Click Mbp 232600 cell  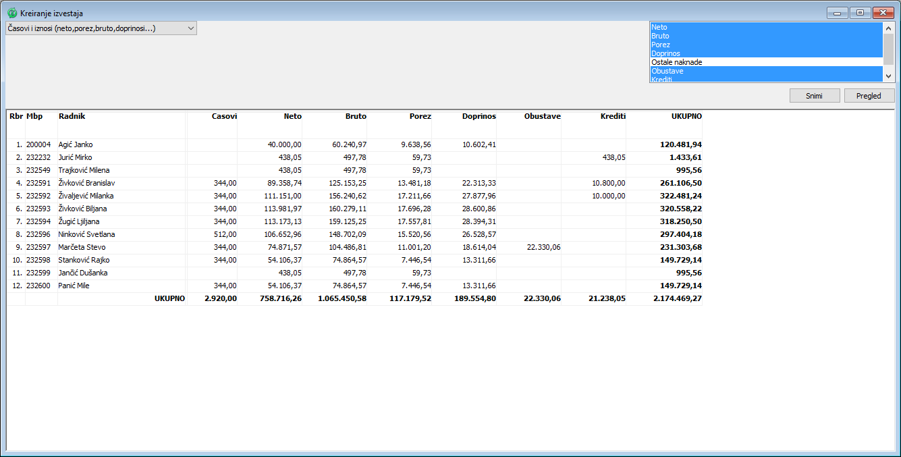(39, 286)
